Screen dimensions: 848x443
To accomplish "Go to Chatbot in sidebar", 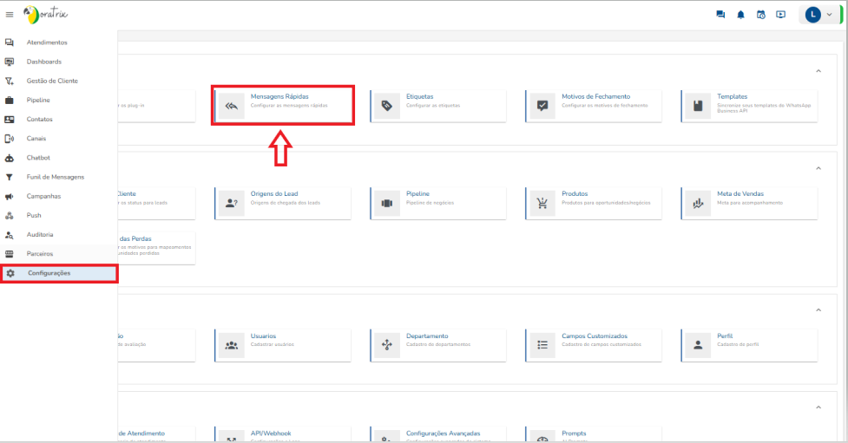I will pos(38,158).
